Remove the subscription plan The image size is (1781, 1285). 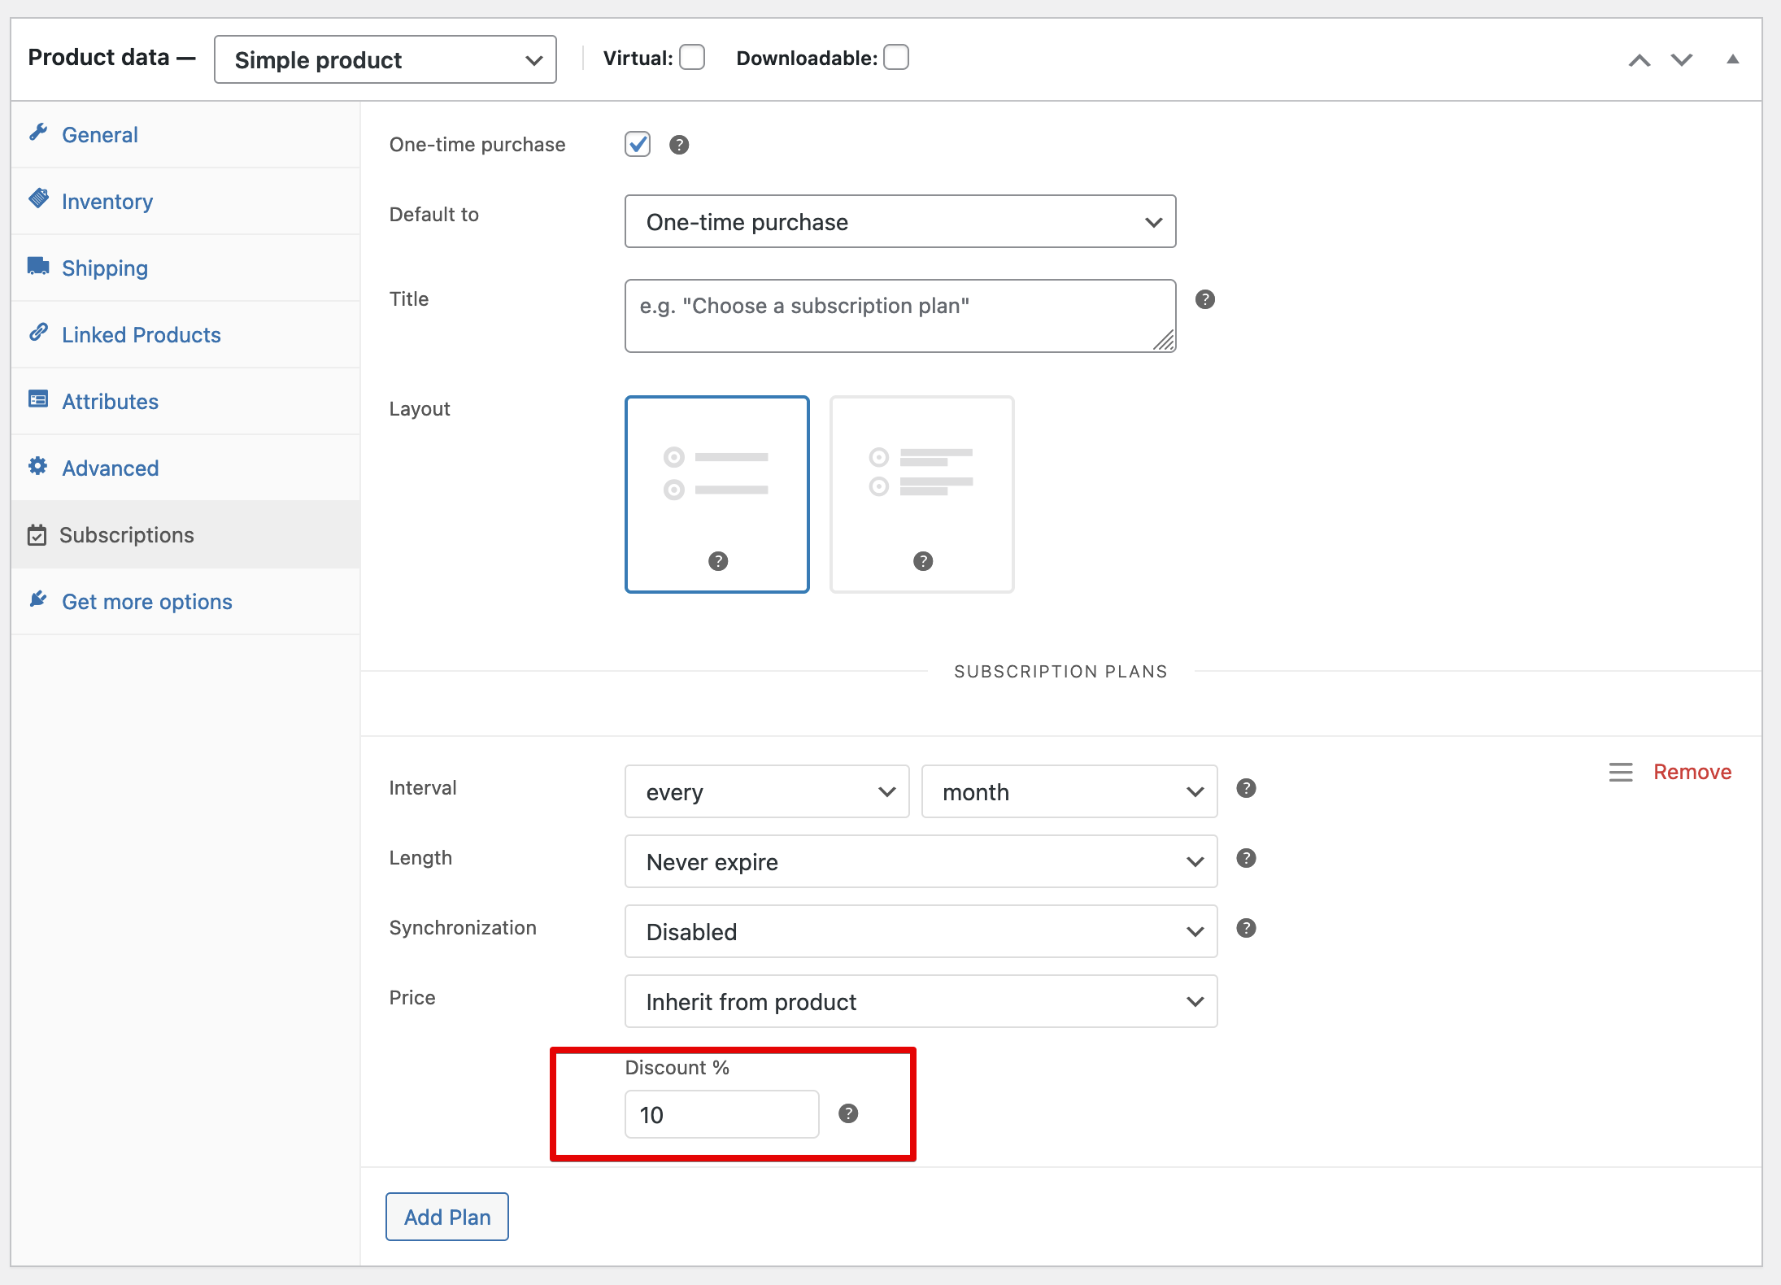[x=1692, y=772]
